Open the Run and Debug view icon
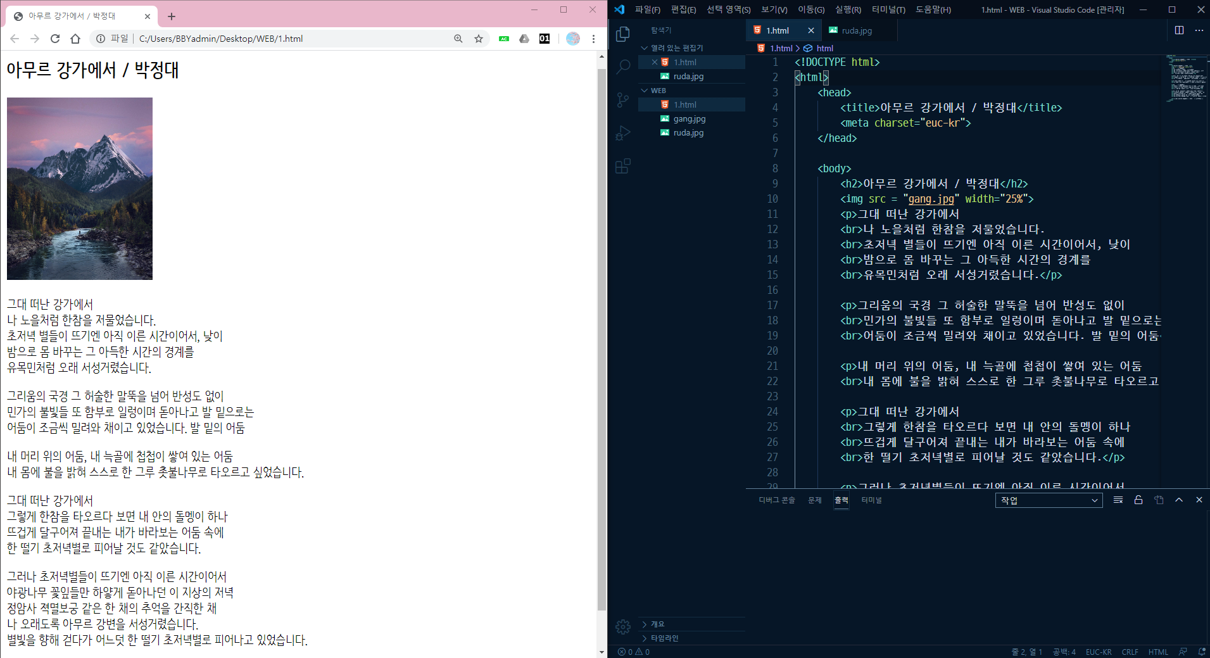 623,133
